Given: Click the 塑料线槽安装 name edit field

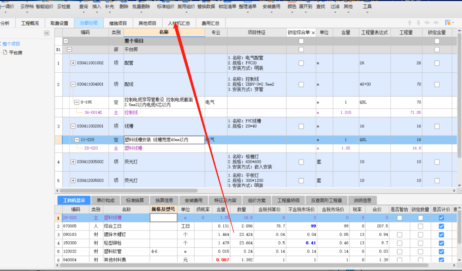Looking at the screenshot, I should [164, 140].
